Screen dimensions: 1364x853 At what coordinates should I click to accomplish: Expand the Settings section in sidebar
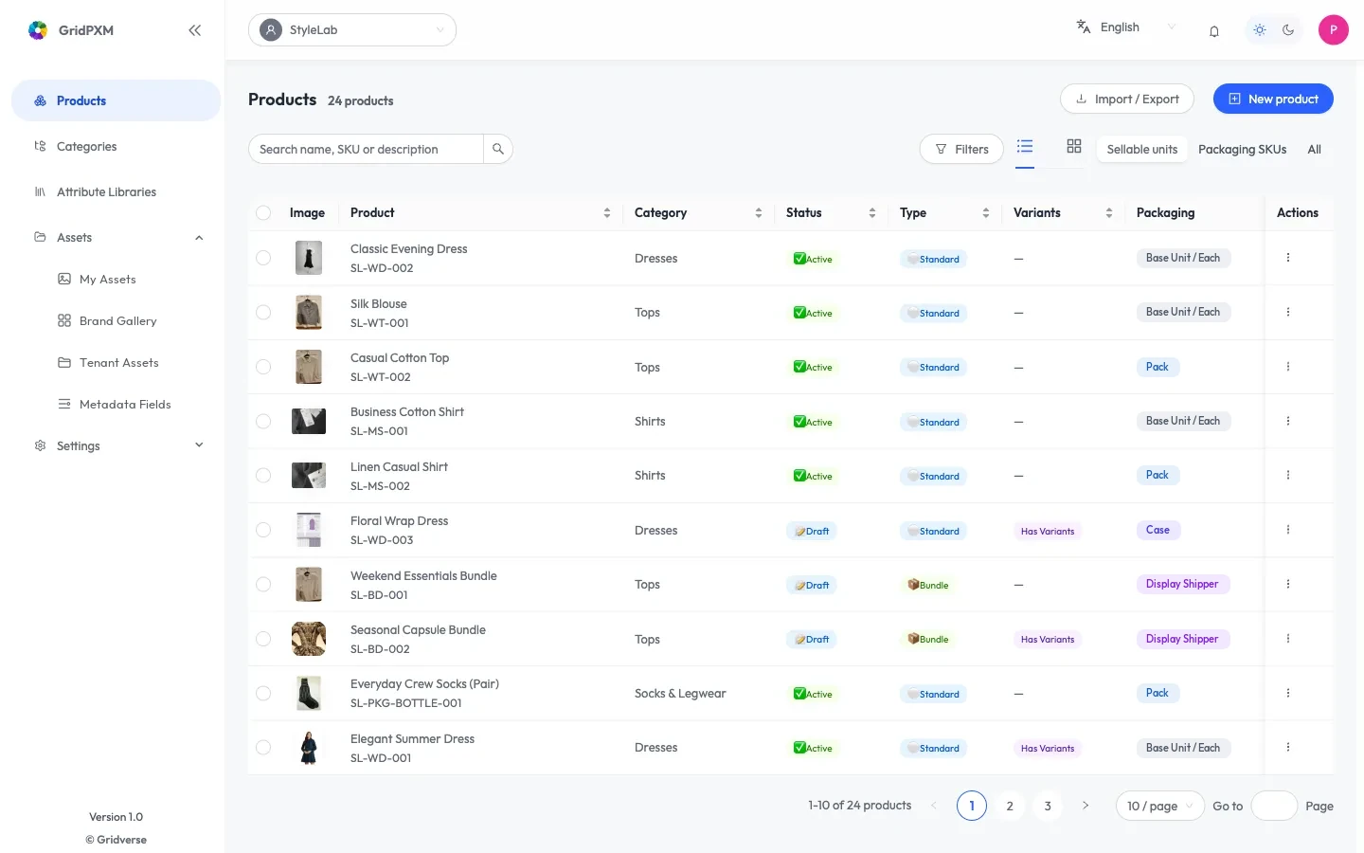199,445
